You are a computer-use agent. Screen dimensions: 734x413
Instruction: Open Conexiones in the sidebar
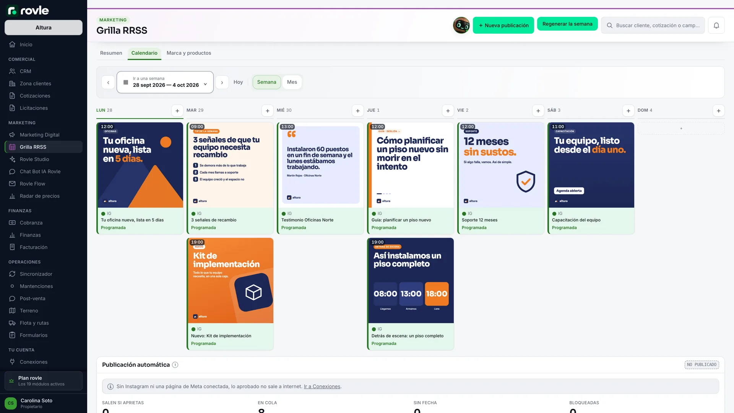pos(44,362)
